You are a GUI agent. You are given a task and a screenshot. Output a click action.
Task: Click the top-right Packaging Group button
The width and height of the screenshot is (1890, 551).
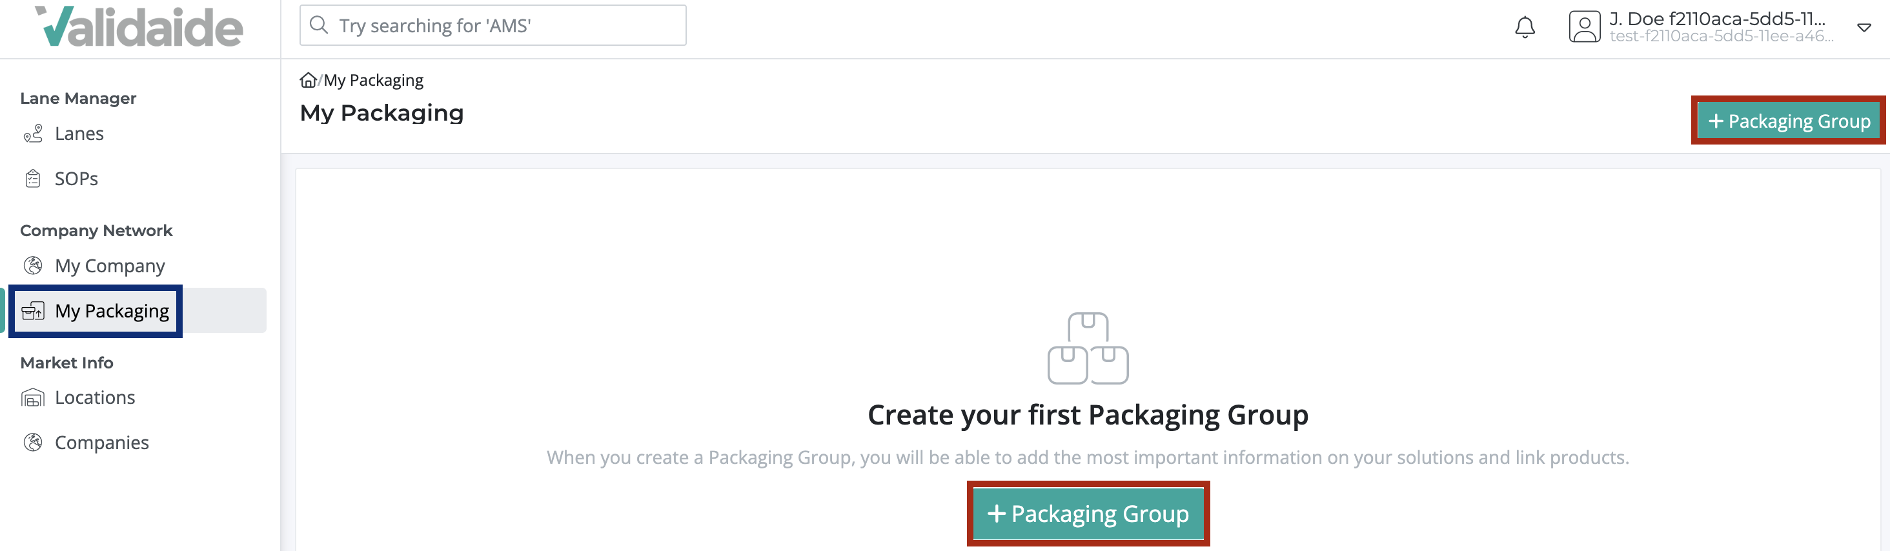(x=1789, y=121)
